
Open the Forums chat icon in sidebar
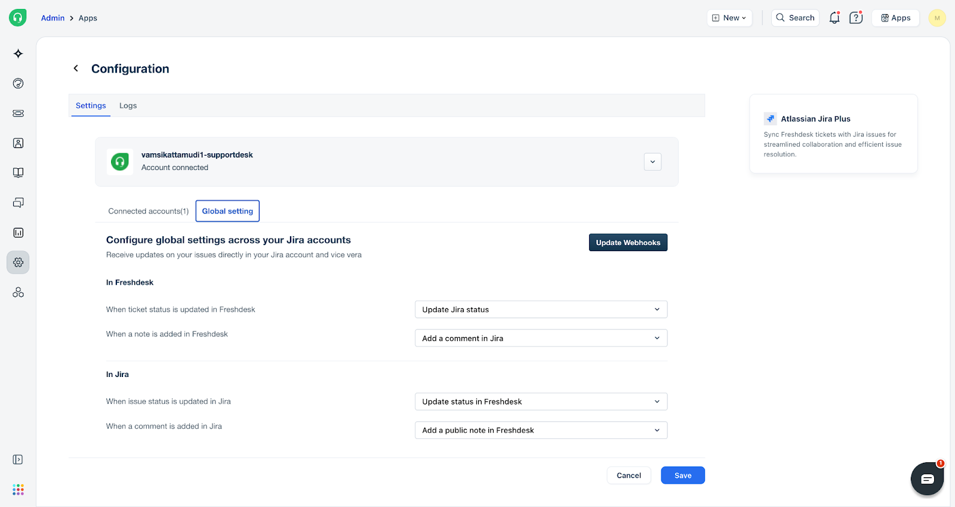pyautogui.click(x=19, y=203)
